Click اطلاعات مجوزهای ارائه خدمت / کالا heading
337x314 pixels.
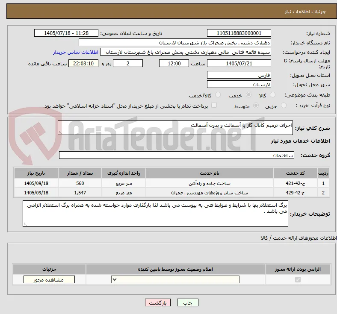pos(299,238)
